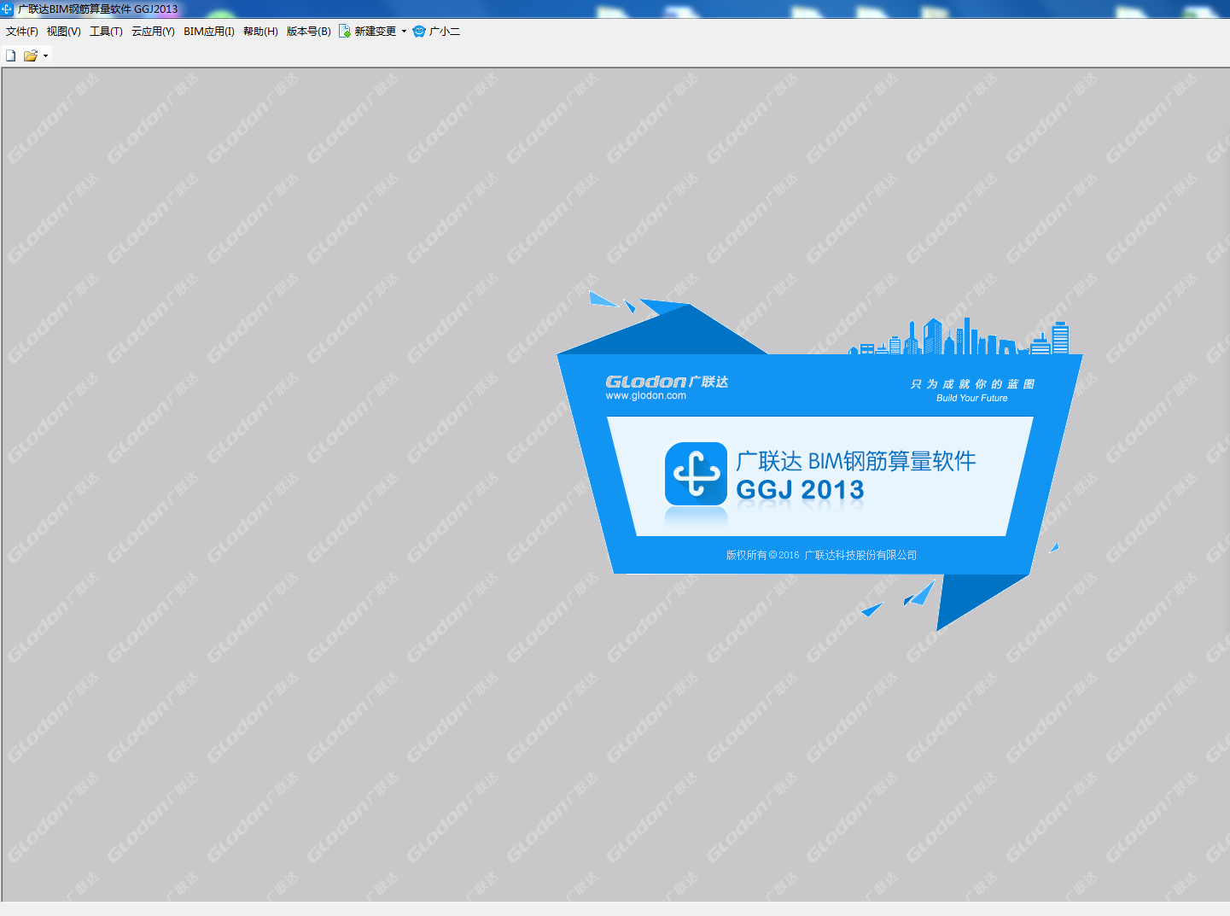This screenshot has height=916, width=1230.
Task: Click the Build Your Future slogan
Action: point(971,398)
